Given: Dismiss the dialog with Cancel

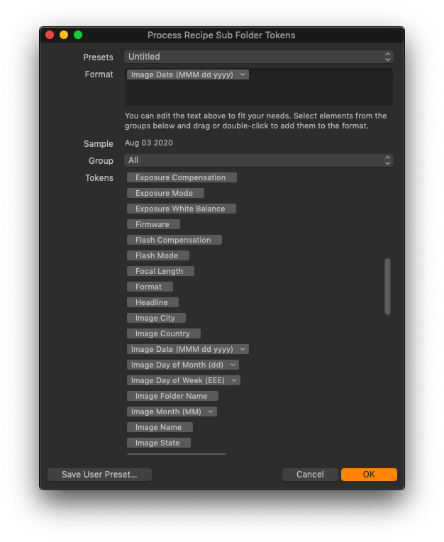Looking at the screenshot, I should (x=310, y=474).
